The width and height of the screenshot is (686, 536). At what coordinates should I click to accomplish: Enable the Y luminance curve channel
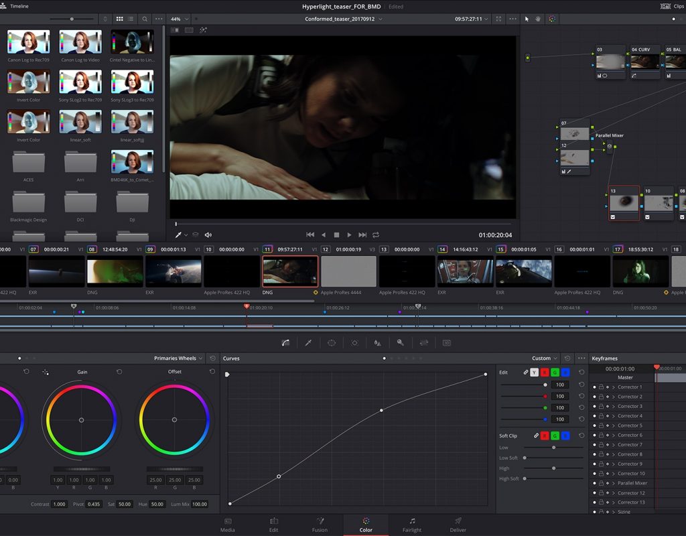(x=534, y=373)
